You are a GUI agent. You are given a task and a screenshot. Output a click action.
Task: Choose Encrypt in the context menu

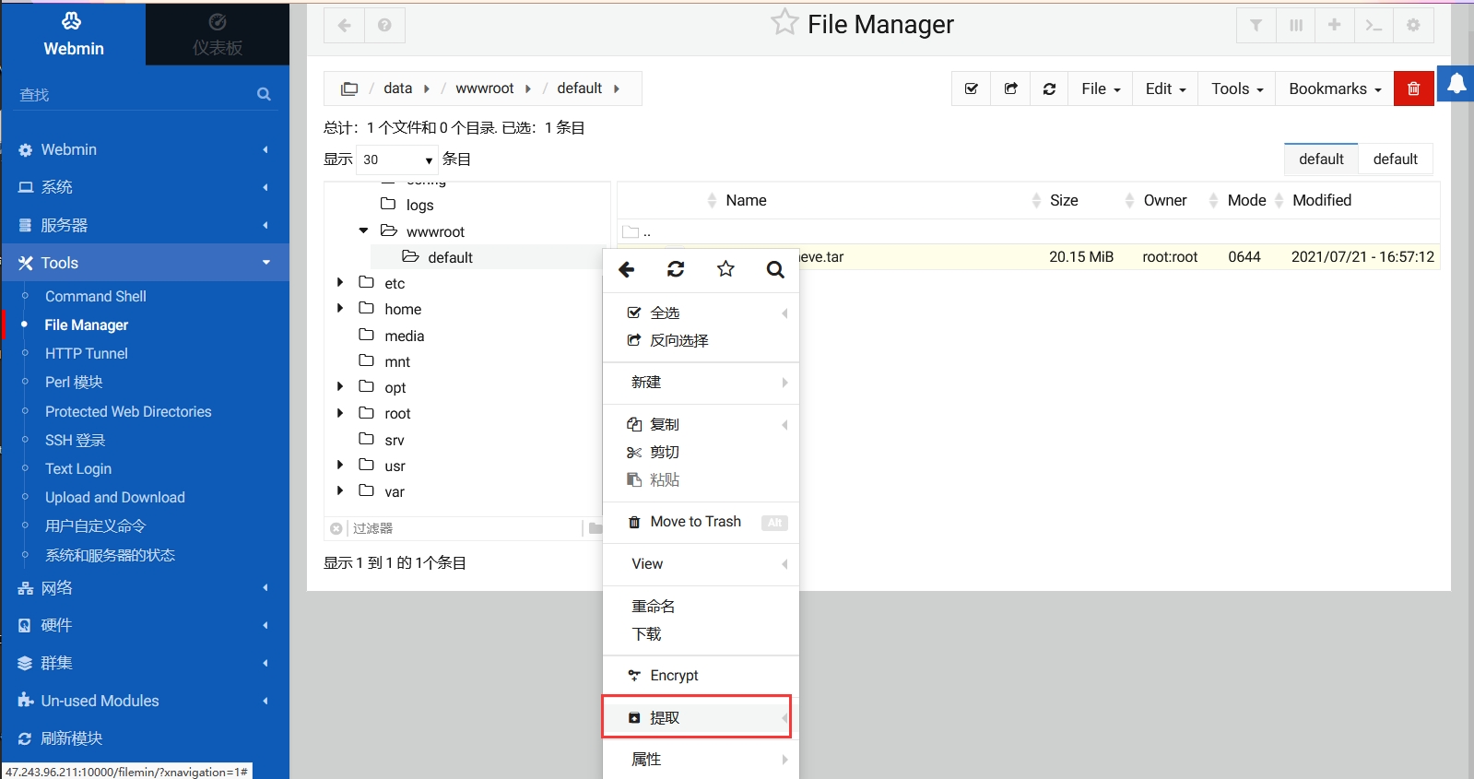click(x=674, y=675)
